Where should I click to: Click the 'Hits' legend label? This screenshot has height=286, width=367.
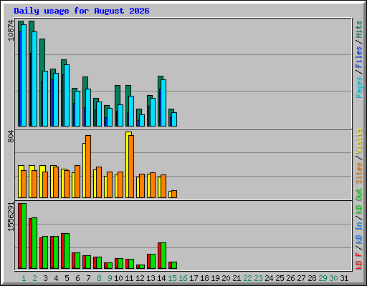tap(359, 29)
